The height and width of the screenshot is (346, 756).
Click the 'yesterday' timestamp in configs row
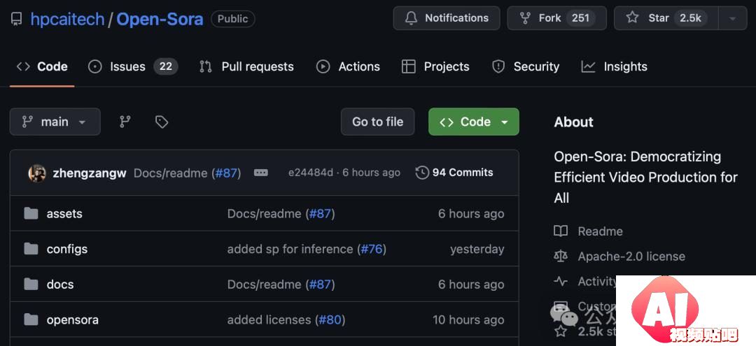point(477,250)
